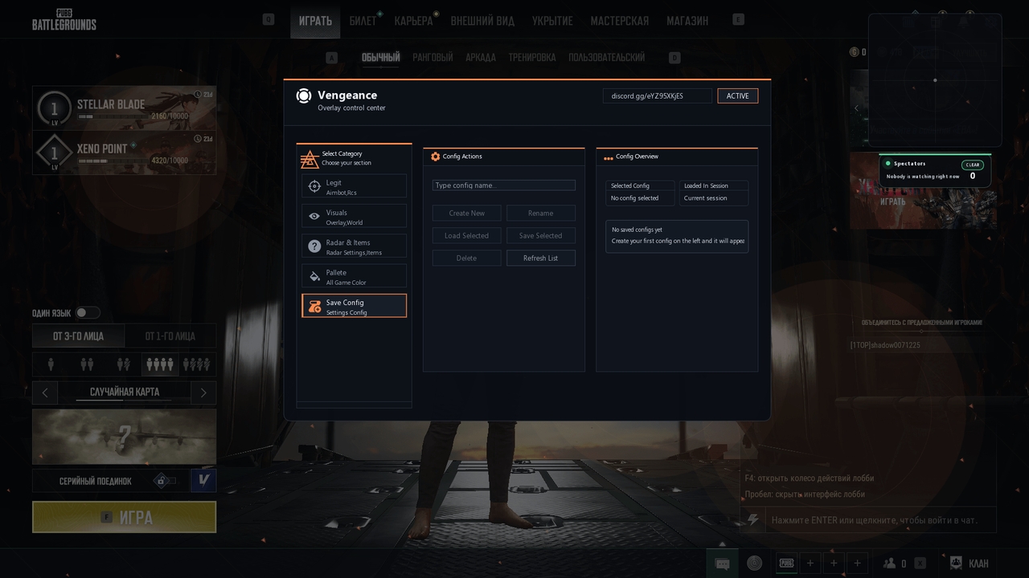
Task: Toggle the ACTIVE status button
Action: pos(737,96)
